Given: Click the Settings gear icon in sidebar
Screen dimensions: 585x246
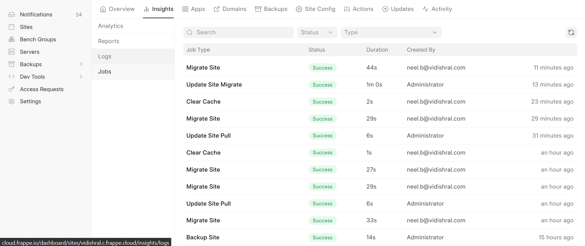Looking at the screenshot, I should tap(12, 101).
